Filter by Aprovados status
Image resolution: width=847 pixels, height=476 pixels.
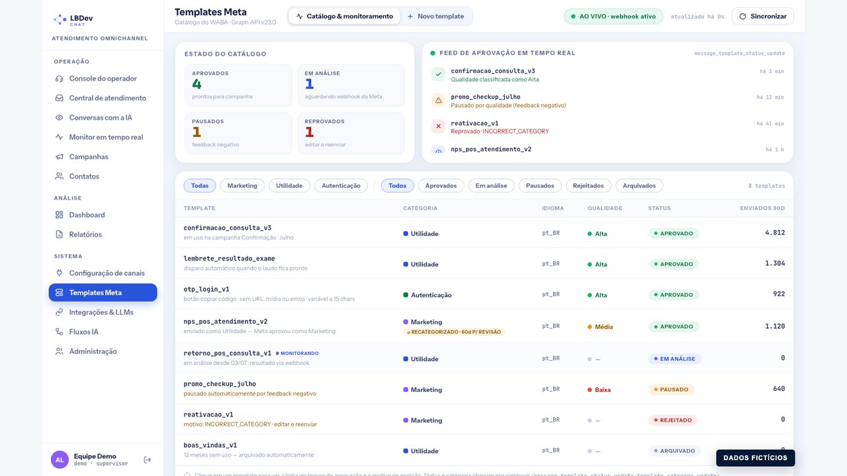[x=441, y=186]
